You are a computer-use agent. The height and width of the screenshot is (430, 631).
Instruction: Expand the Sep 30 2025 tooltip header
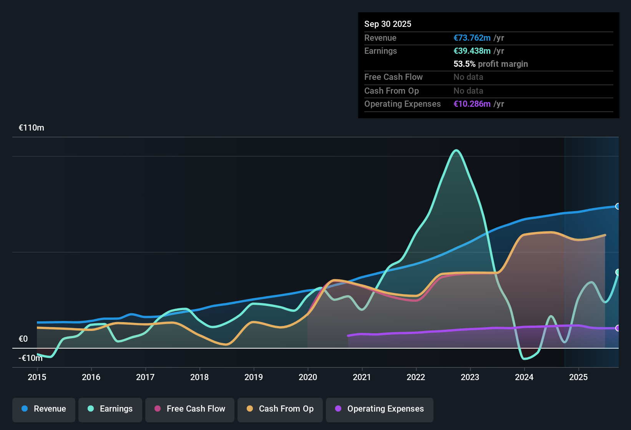[388, 24]
